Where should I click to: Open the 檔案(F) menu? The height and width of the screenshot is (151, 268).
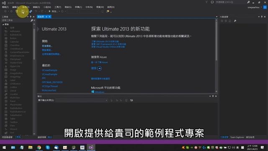click(5, 7)
